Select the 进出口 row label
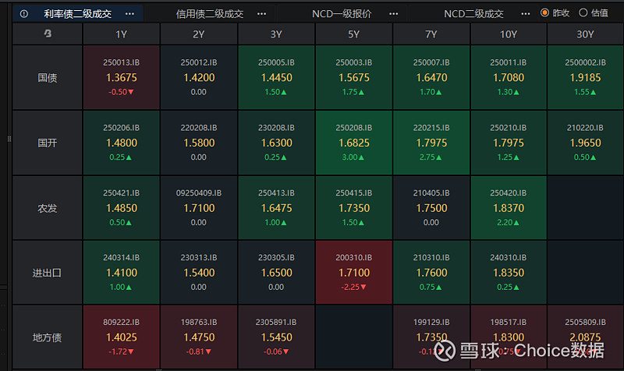 48,273
